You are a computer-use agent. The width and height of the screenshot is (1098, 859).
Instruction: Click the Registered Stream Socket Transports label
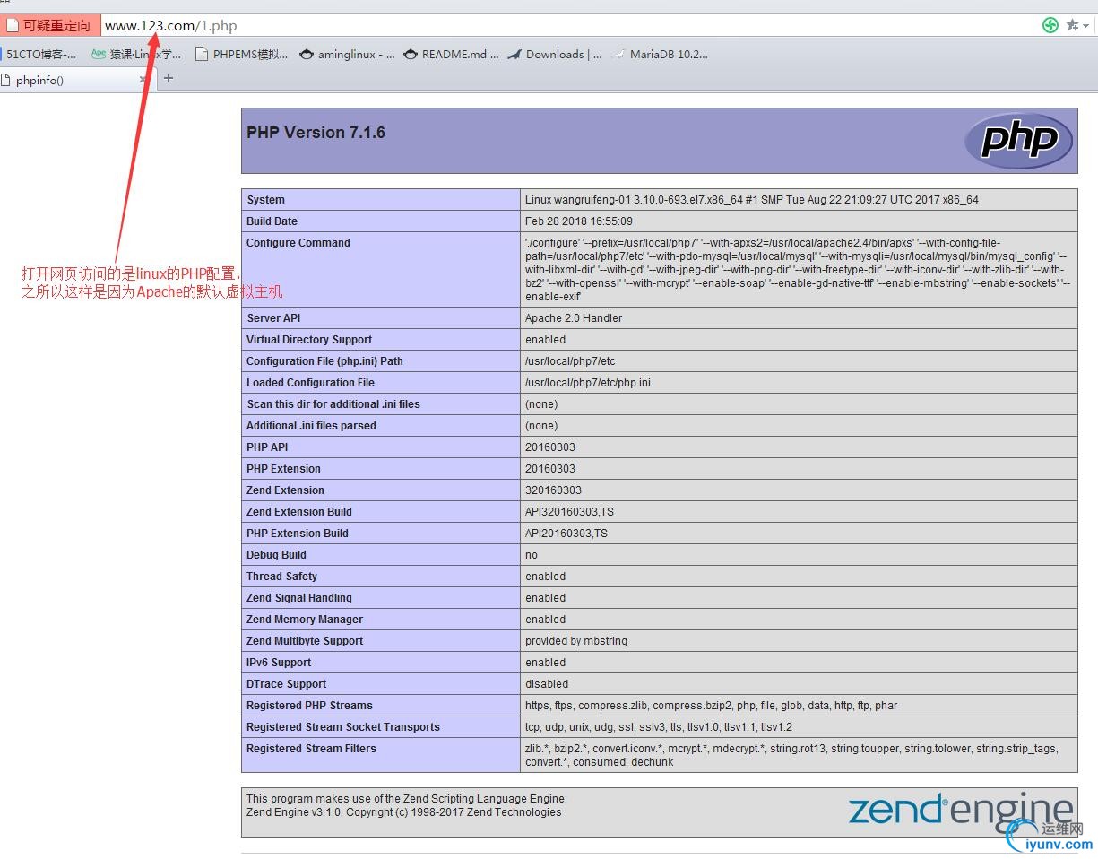343,727
